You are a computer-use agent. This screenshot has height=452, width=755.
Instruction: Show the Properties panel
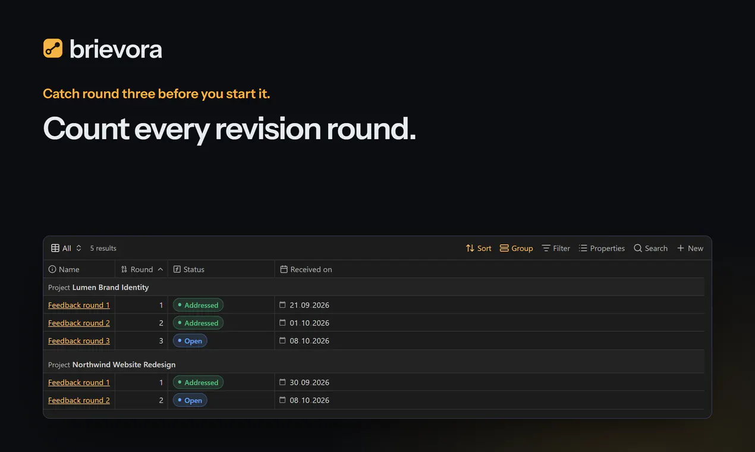pos(602,248)
